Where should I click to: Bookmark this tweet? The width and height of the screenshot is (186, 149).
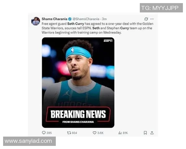[x=145, y=133]
